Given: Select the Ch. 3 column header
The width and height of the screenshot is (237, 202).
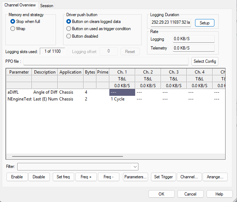Looking at the screenshot, I should tap(174, 72).
